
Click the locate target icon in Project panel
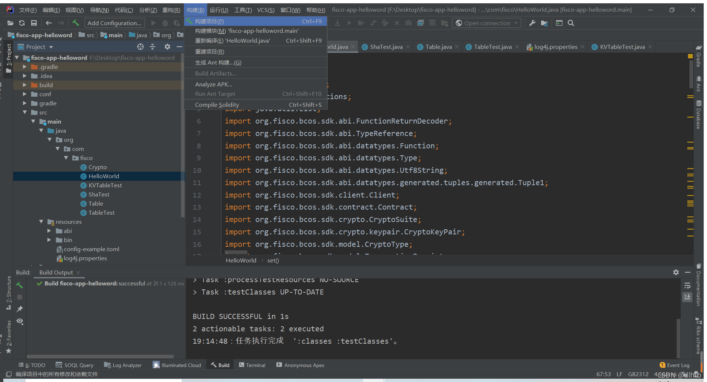pyautogui.click(x=140, y=47)
